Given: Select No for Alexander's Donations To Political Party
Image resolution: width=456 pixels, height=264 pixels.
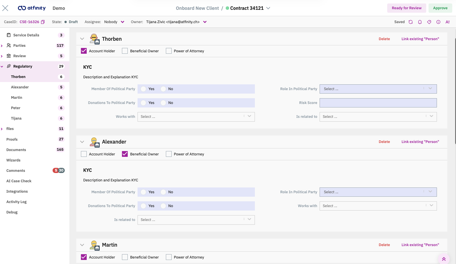Looking at the screenshot, I should click(163, 206).
